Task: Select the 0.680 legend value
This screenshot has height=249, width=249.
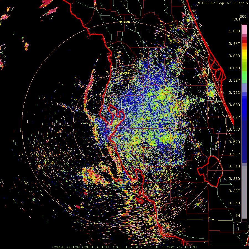Action: (234, 105)
